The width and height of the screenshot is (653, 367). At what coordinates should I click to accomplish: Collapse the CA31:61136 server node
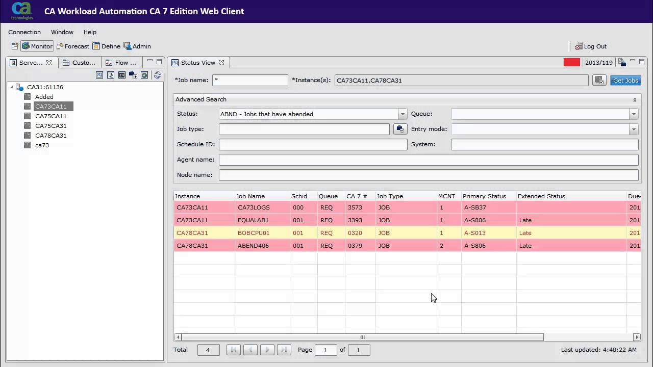(x=12, y=87)
